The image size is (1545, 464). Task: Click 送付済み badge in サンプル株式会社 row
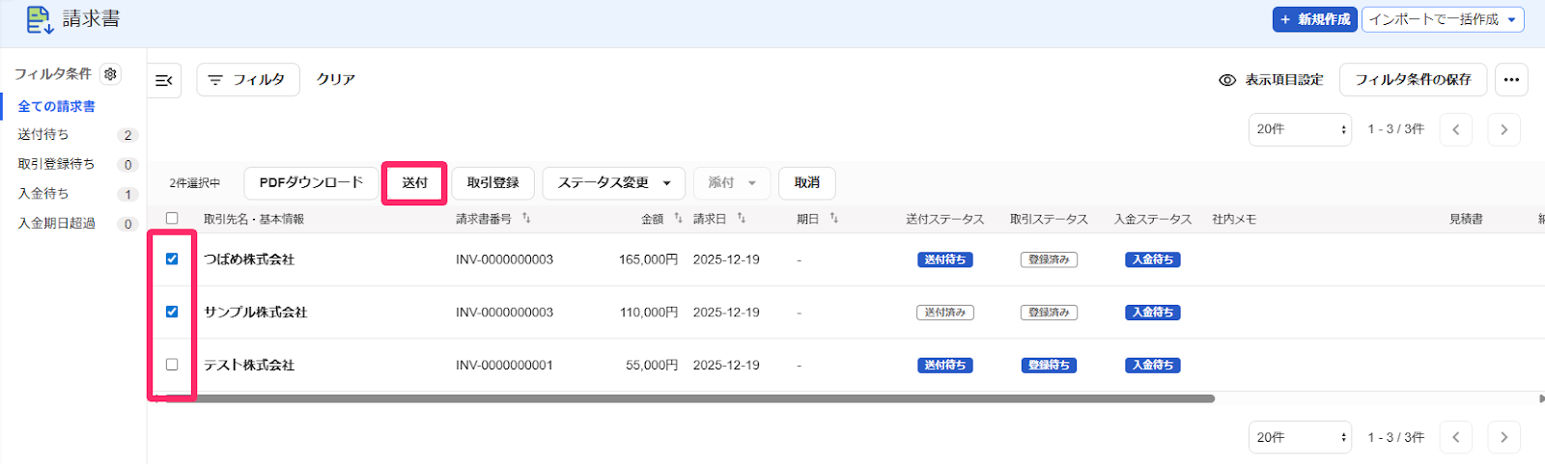(x=944, y=313)
